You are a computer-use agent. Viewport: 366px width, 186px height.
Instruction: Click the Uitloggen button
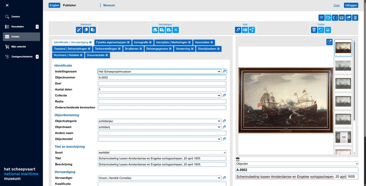point(351,5)
